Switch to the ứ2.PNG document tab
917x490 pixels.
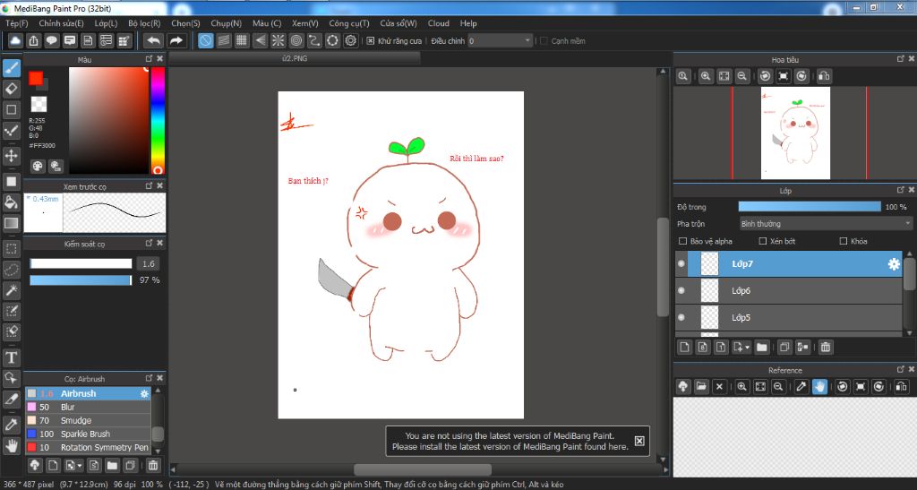pyautogui.click(x=294, y=58)
